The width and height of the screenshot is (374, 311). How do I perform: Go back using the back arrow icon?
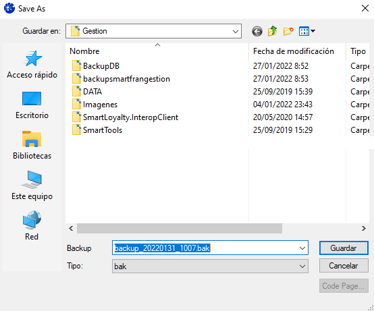coord(257,31)
